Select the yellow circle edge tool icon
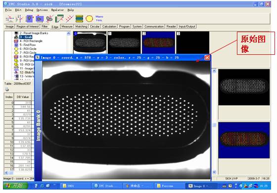Viewport: 277px width, 193px height. click(x=89, y=18)
